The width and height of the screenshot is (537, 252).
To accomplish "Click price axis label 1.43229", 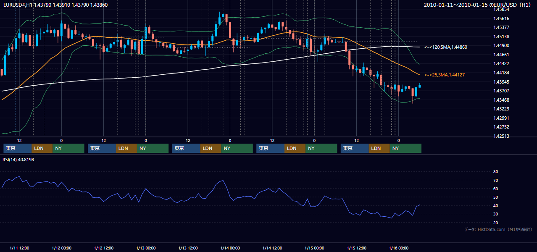I will 501,109.
